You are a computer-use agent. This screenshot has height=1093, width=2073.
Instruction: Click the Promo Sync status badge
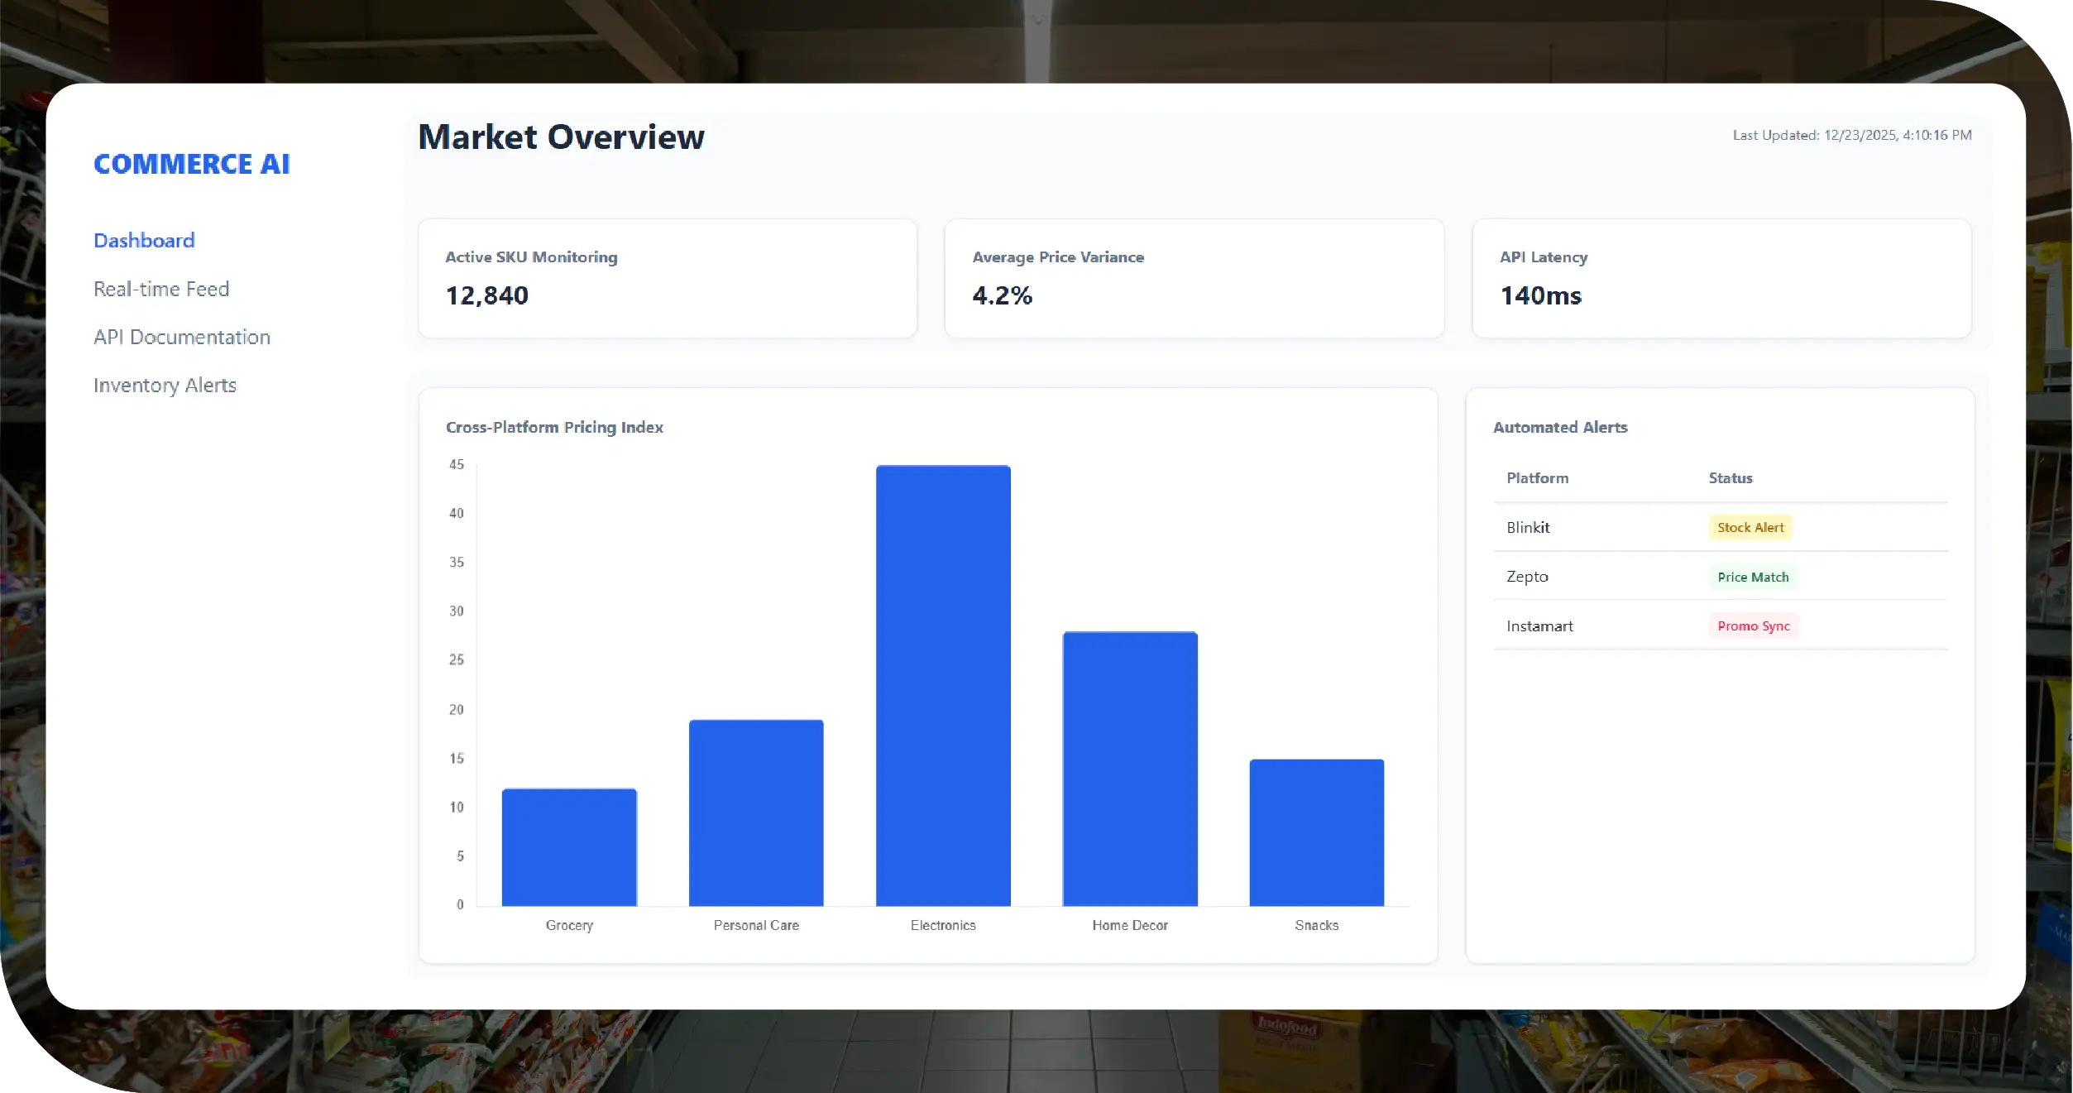1754,626
